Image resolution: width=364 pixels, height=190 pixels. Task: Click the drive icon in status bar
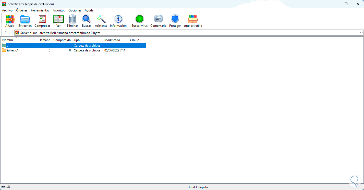(3, 187)
